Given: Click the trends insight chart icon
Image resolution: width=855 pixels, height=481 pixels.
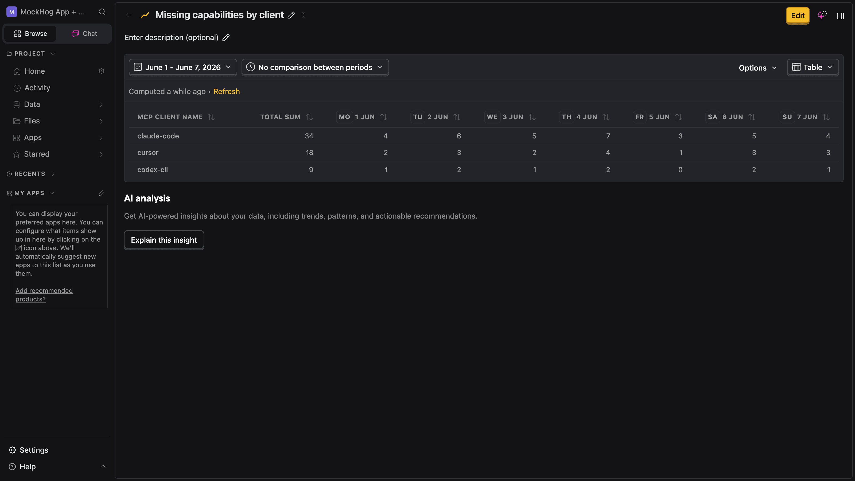Looking at the screenshot, I should [x=145, y=15].
